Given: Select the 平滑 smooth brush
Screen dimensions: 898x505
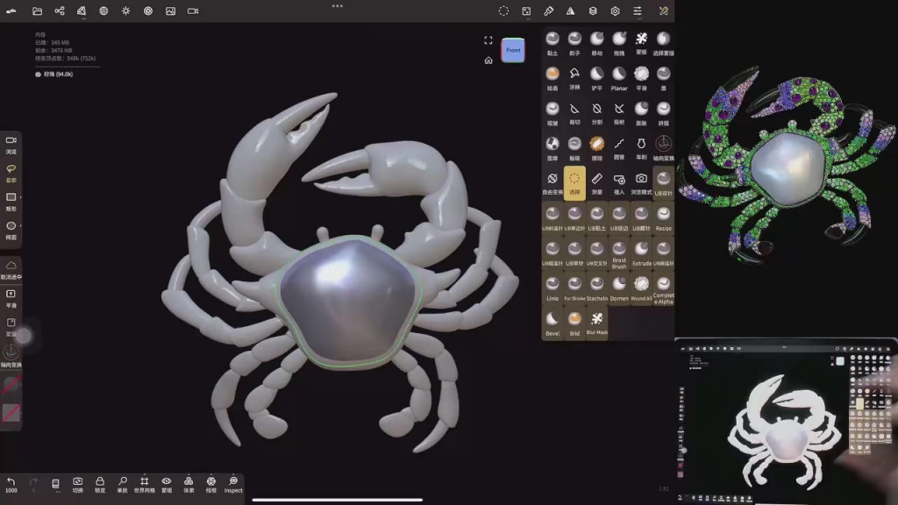Looking at the screenshot, I should pyautogui.click(x=641, y=78).
